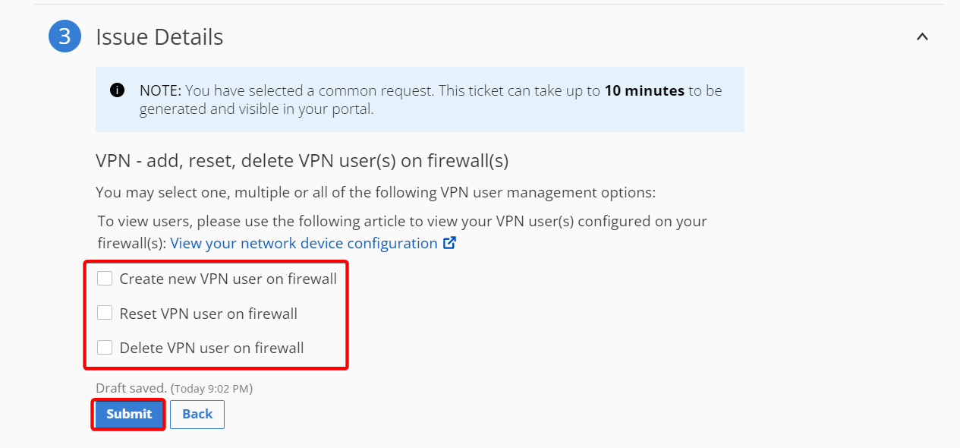Click the 'Draft saved.' status text
The height and width of the screenshot is (448, 960).
[131, 388]
